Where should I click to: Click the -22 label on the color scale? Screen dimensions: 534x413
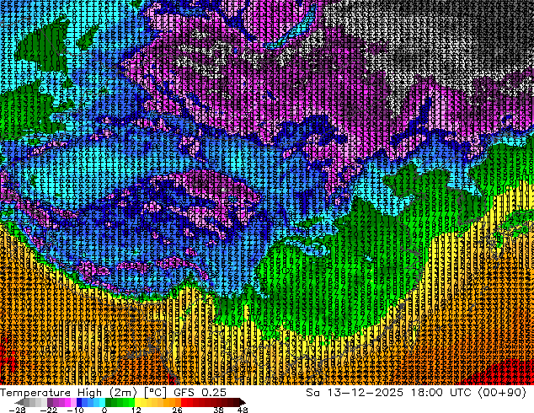pyautogui.click(x=49, y=410)
